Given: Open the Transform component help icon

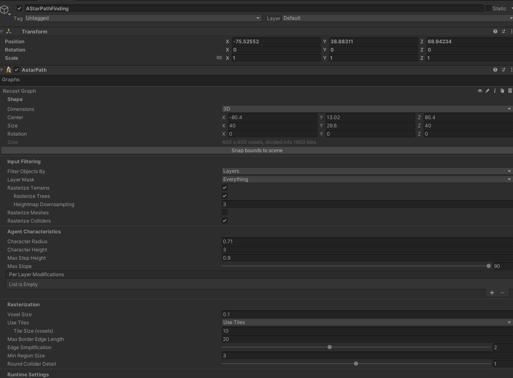Looking at the screenshot, I should pyautogui.click(x=495, y=31).
